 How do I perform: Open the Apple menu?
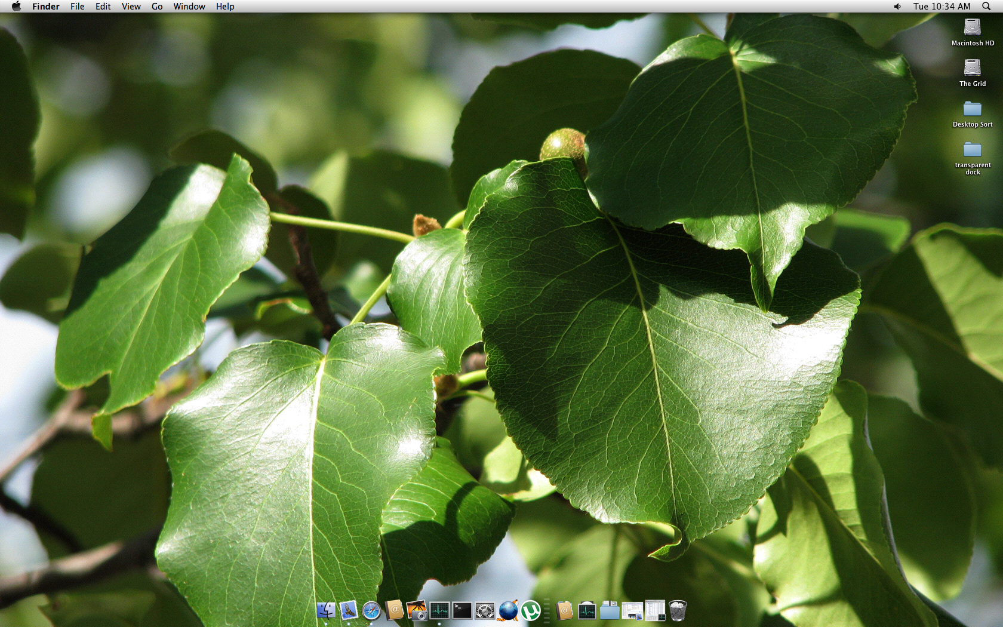[16, 6]
